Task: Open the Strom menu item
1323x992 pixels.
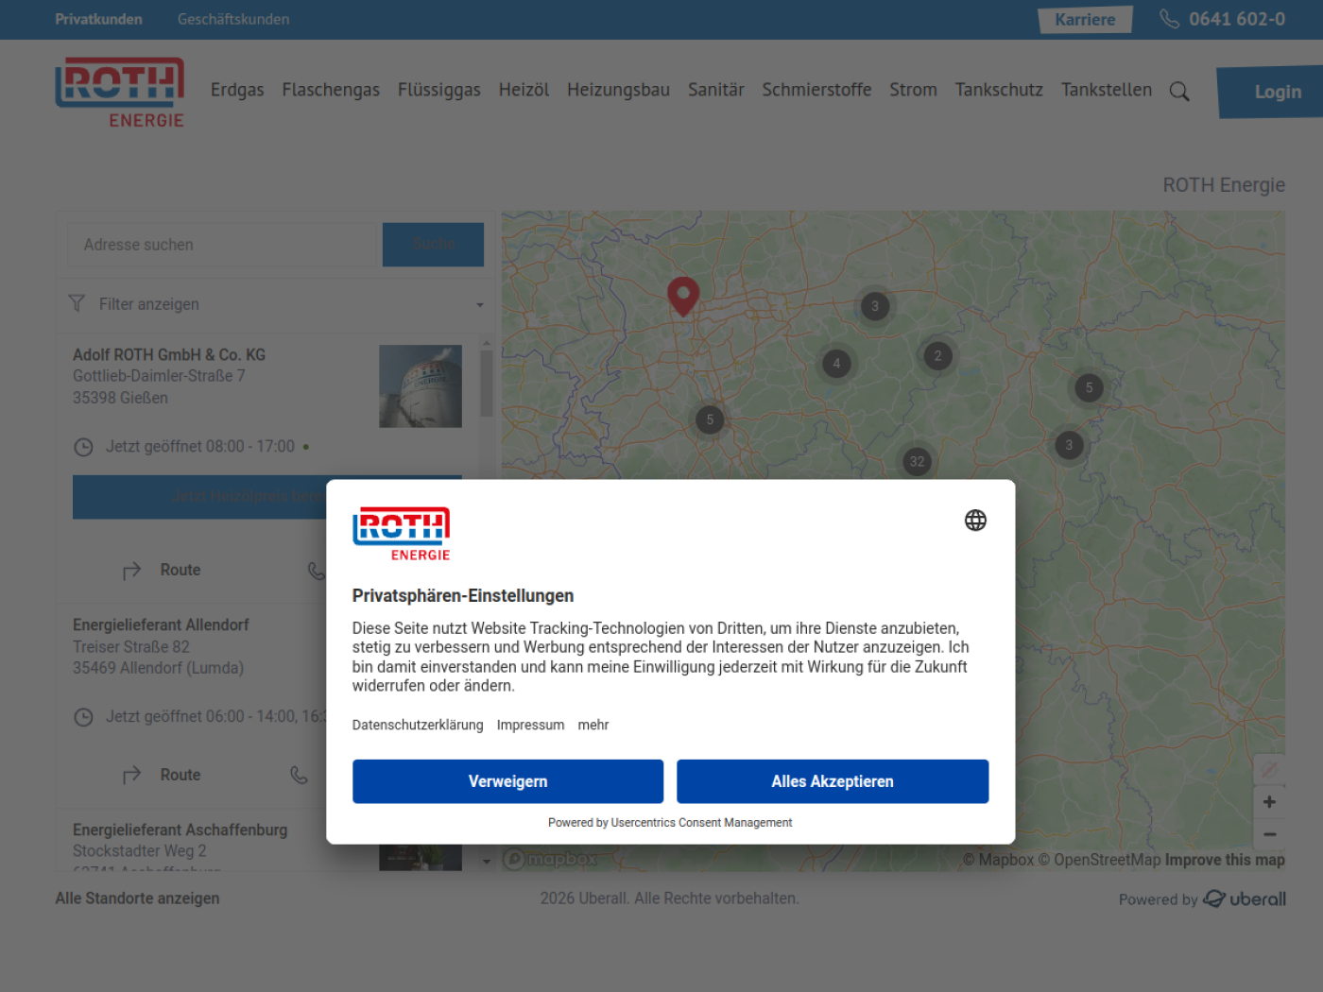Action: coord(913,90)
